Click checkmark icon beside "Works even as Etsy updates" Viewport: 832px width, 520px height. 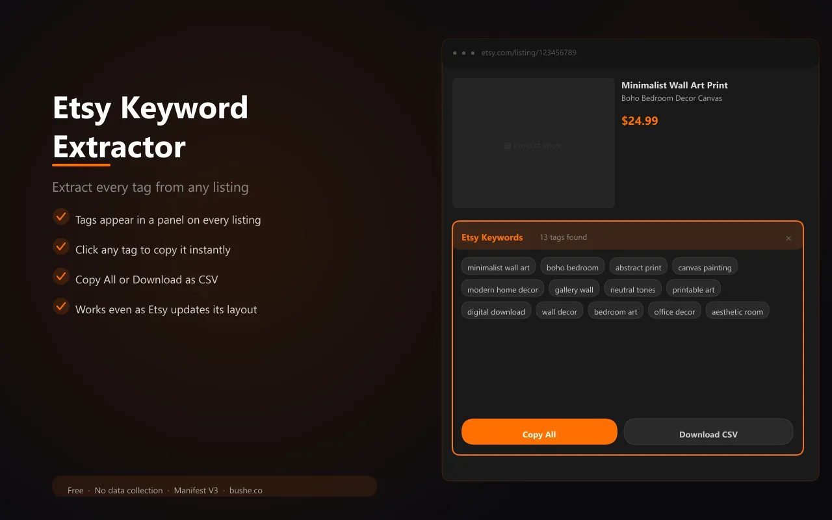coord(61,306)
